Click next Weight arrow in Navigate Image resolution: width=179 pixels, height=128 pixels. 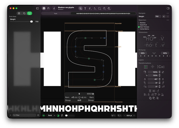pyautogui.click(x=168, y=16)
